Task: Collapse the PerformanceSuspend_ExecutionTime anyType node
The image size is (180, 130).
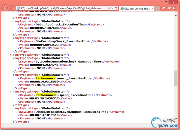Action: [10, 92]
